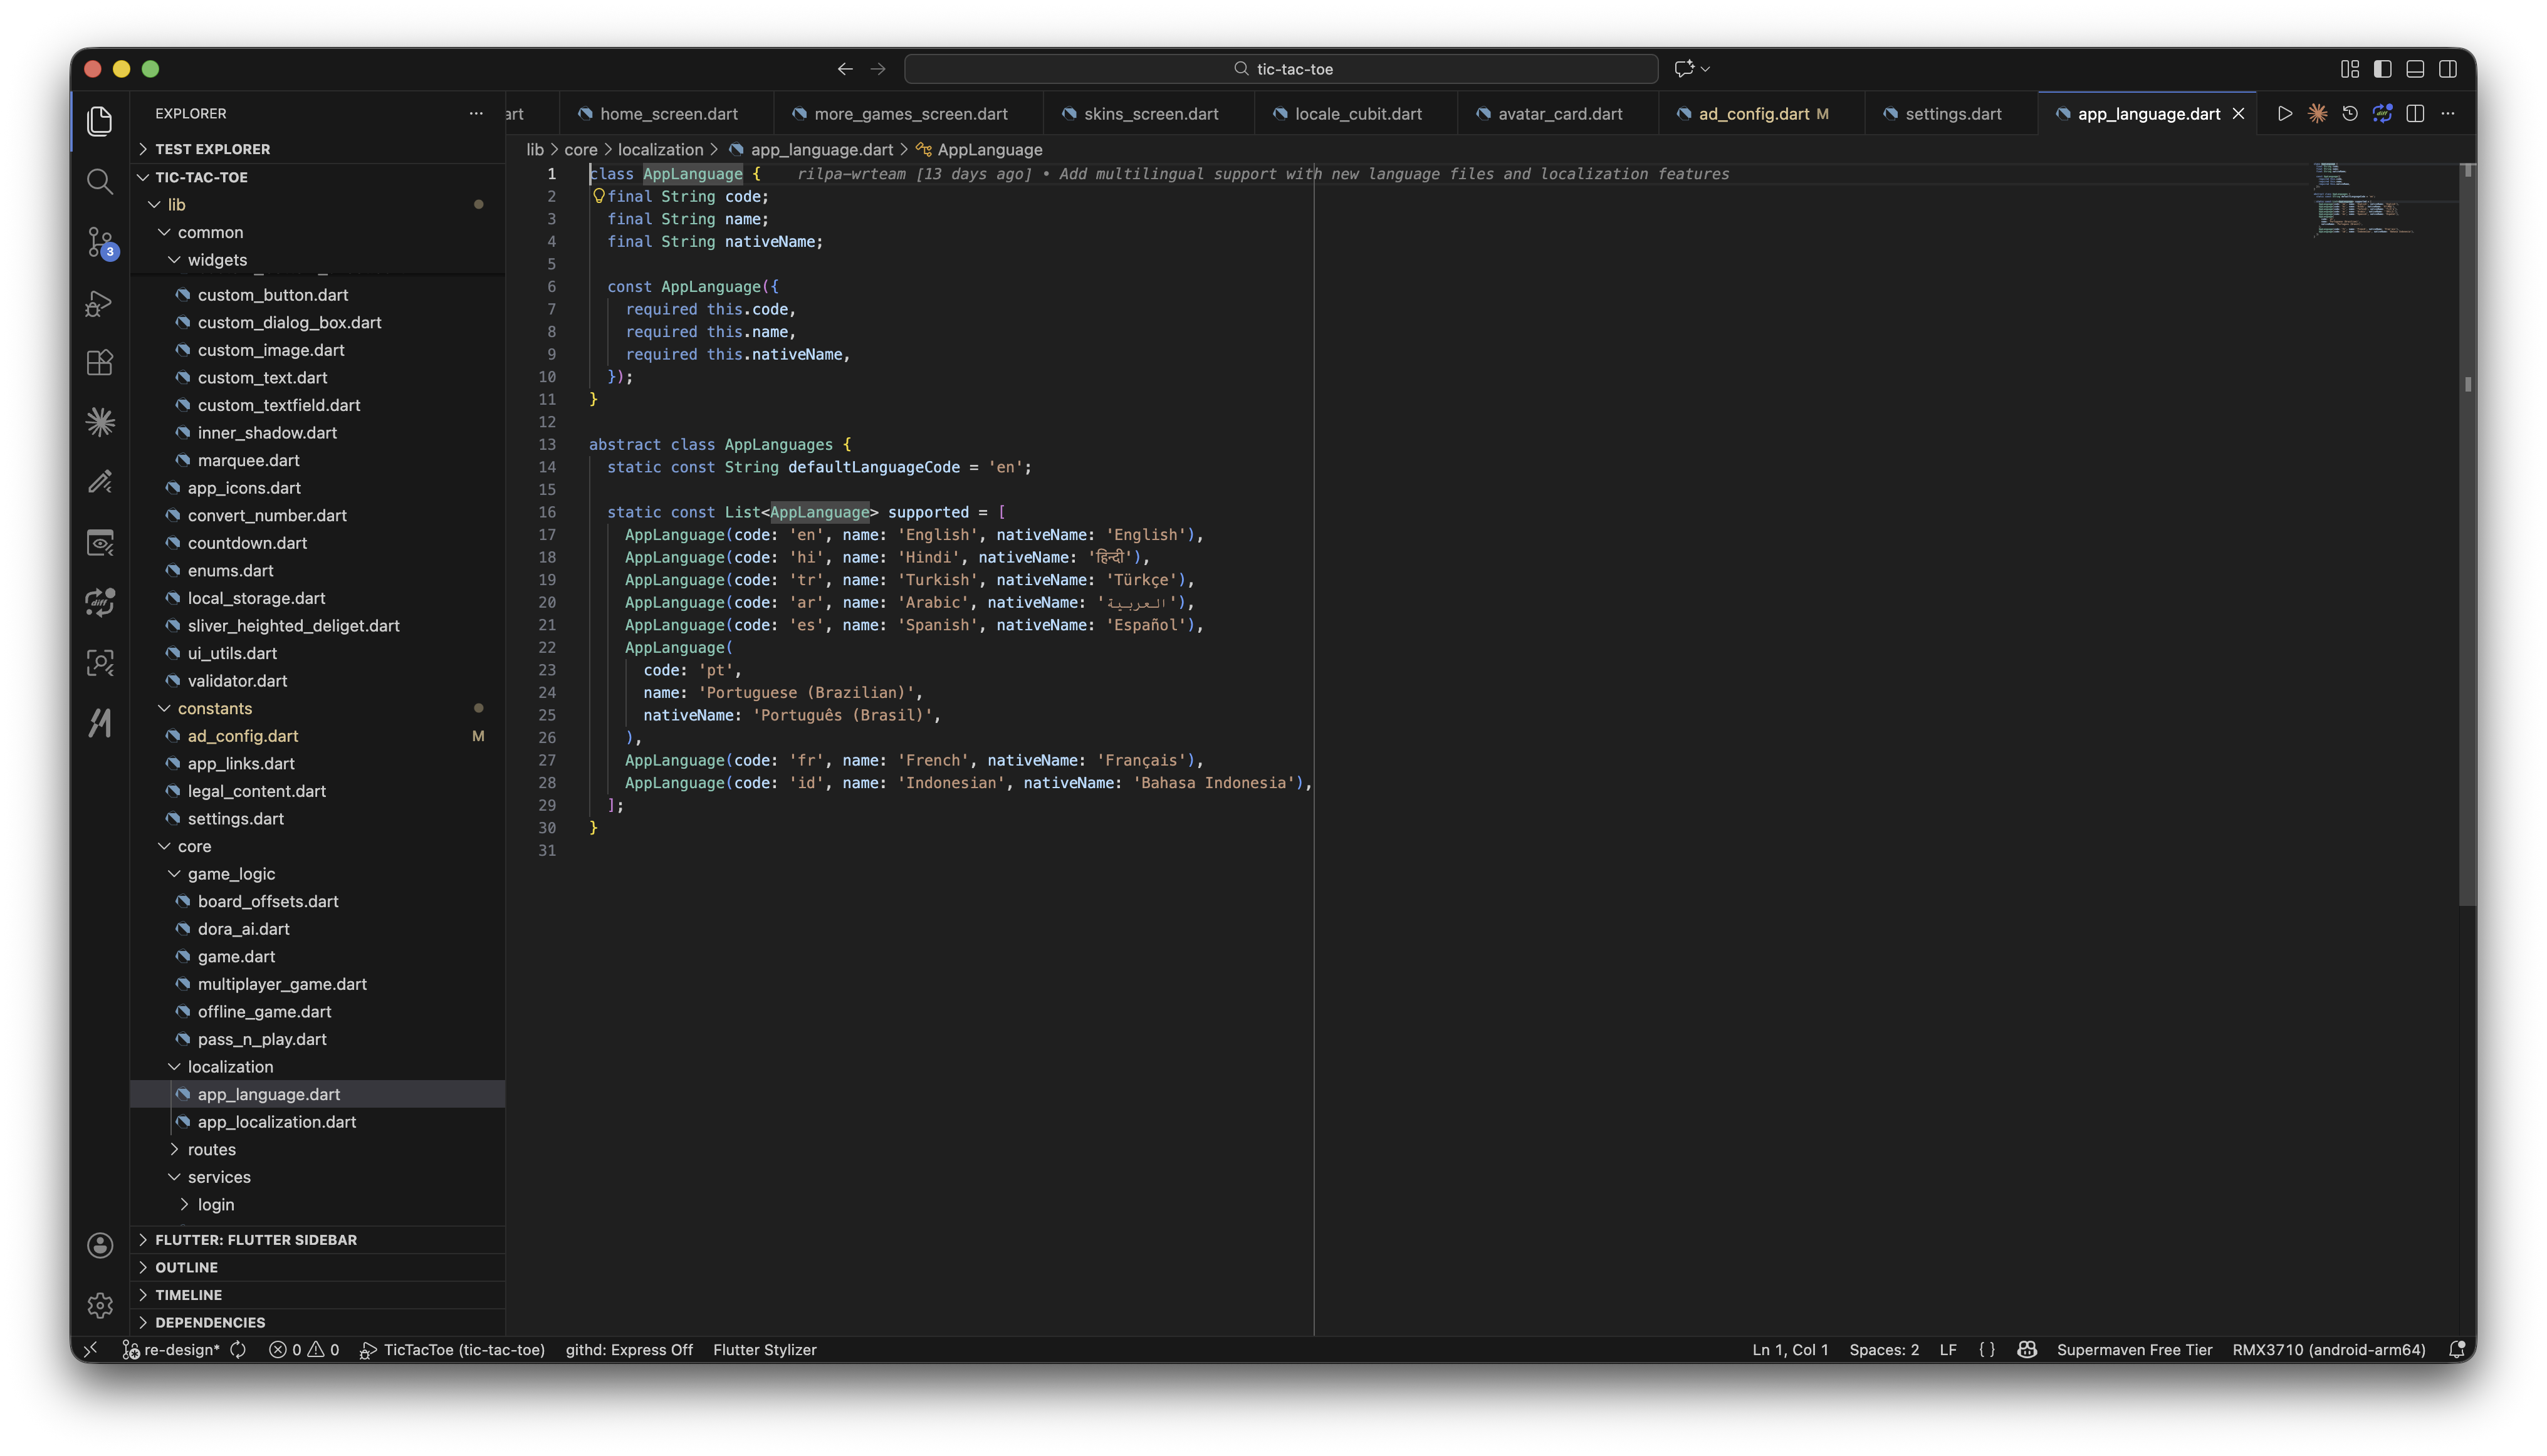Image resolution: width=2547 pixels, height=1456 pixels.
Task: Click the RMX3710 device selector
Action: tap(2329, 1350)
